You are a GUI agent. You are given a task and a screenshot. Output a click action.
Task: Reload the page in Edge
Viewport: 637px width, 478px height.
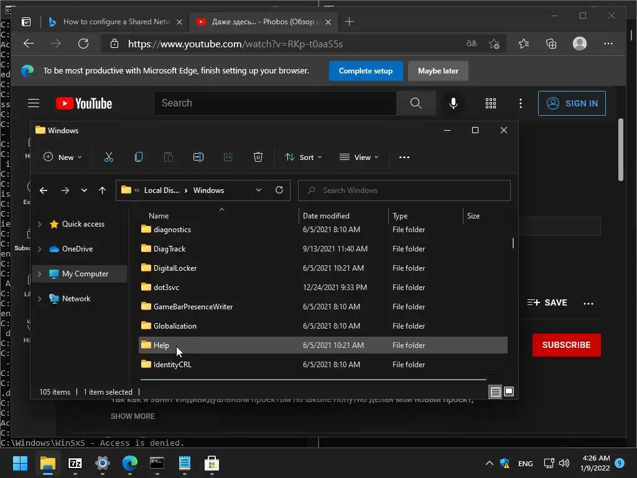click(83, 44)
